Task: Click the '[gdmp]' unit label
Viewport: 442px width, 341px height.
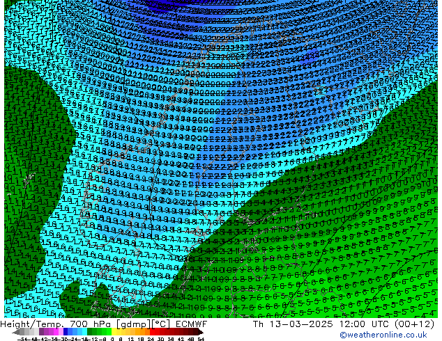Action: (x=134, y=324)
